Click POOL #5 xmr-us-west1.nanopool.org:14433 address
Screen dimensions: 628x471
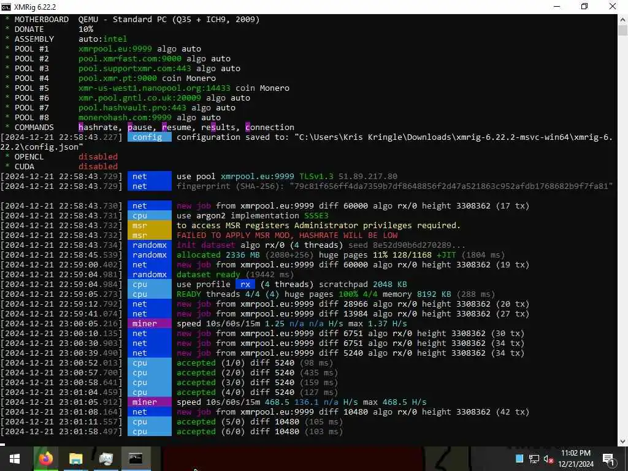154,88
